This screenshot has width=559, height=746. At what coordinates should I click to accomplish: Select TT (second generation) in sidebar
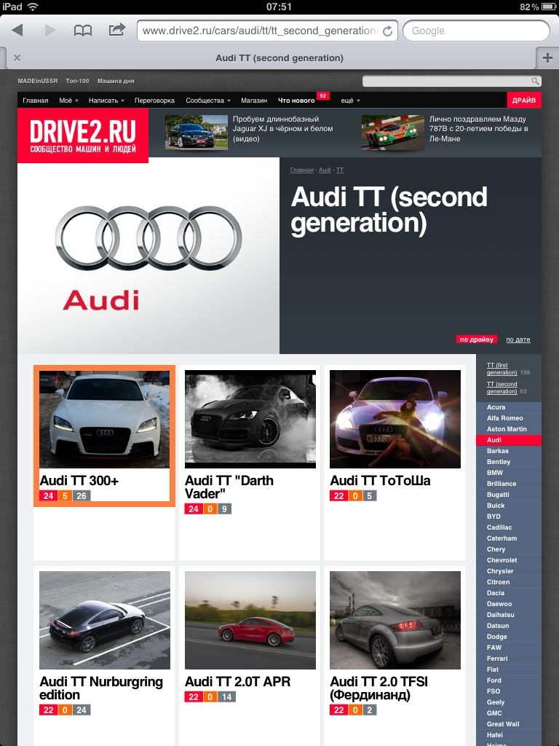(x=502, y=388)
